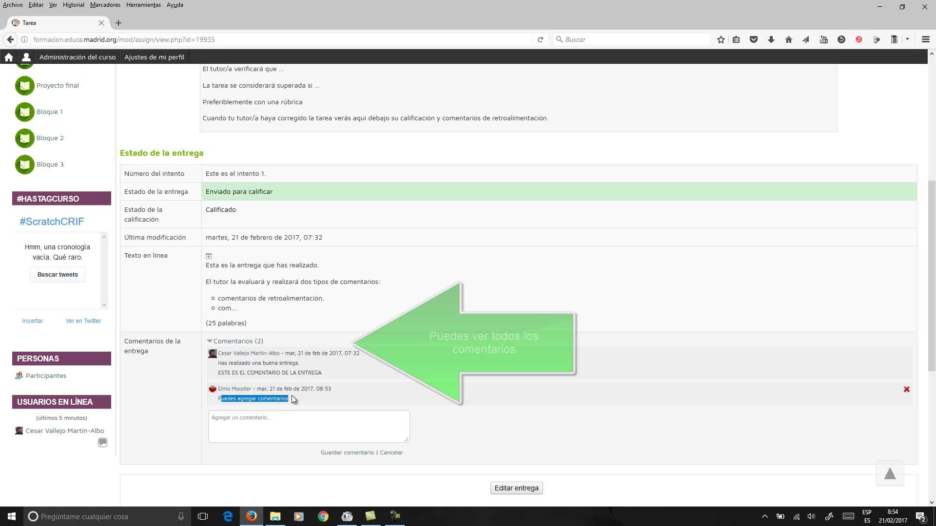This screenshot has width=936, height=526.
Task: Click the scroll-to-top arrow button
Action: pos(890,473)
